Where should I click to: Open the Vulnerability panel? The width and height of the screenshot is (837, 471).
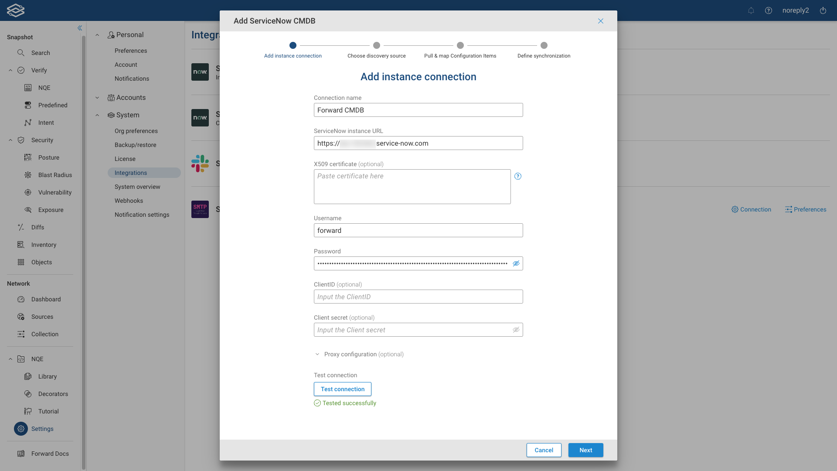54,192
